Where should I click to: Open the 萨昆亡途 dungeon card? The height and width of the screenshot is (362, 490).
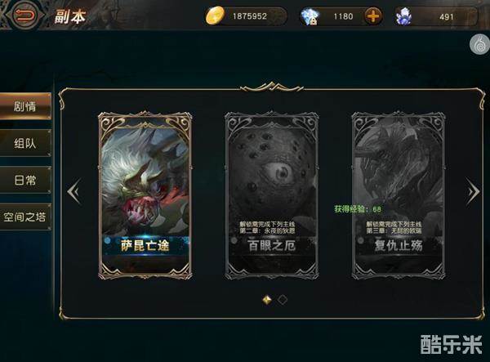145,195
